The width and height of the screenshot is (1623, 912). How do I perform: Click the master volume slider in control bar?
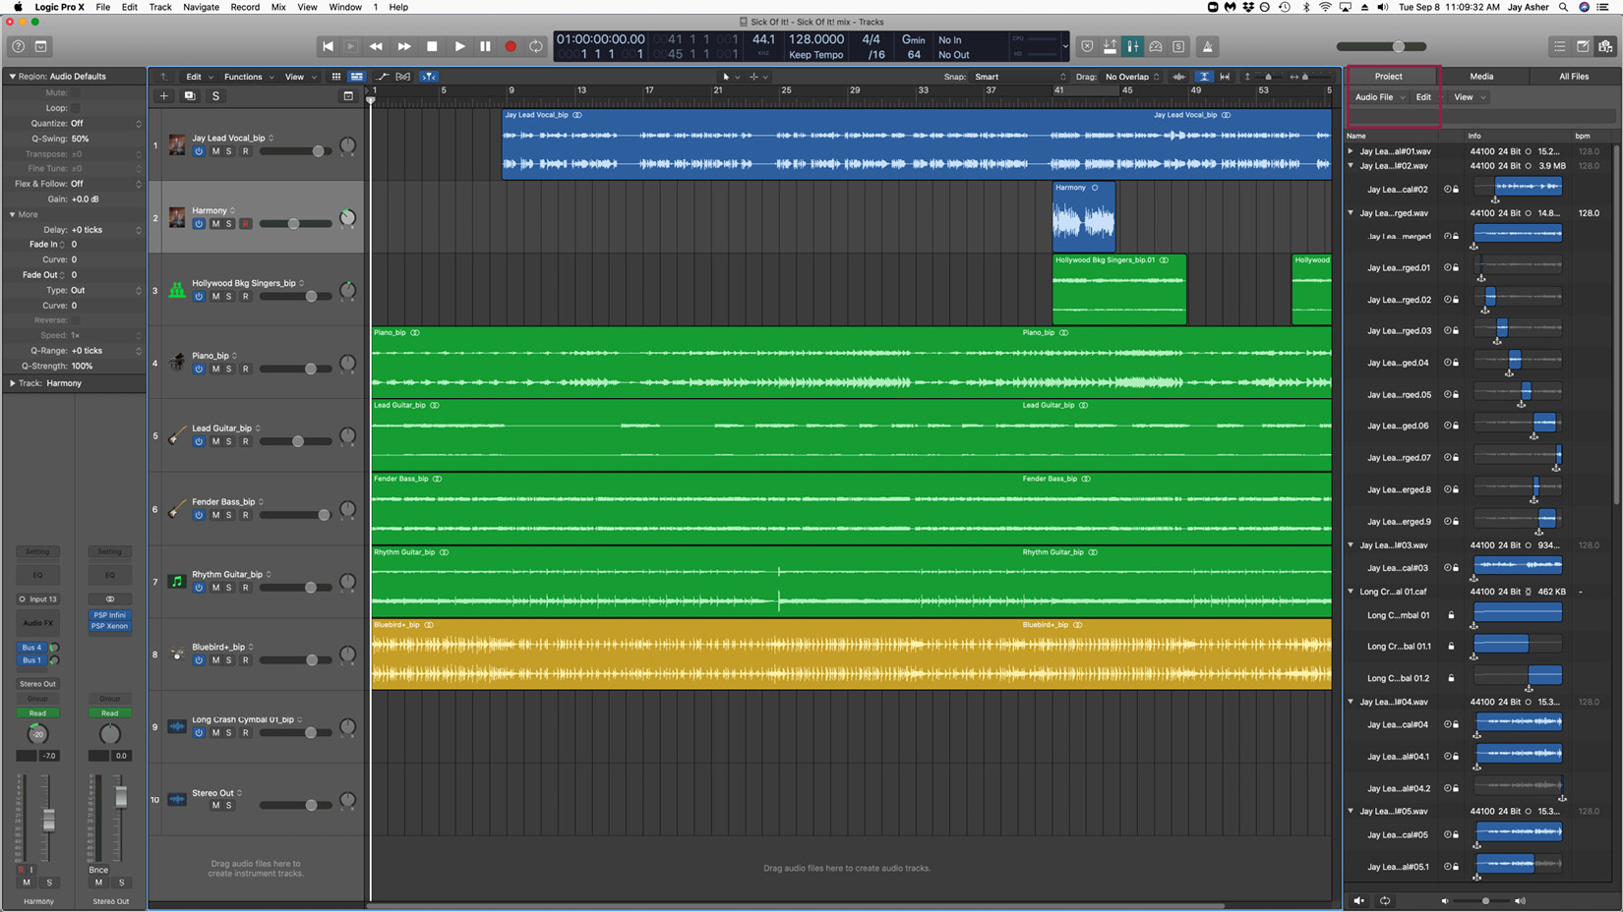(1381, 46)
